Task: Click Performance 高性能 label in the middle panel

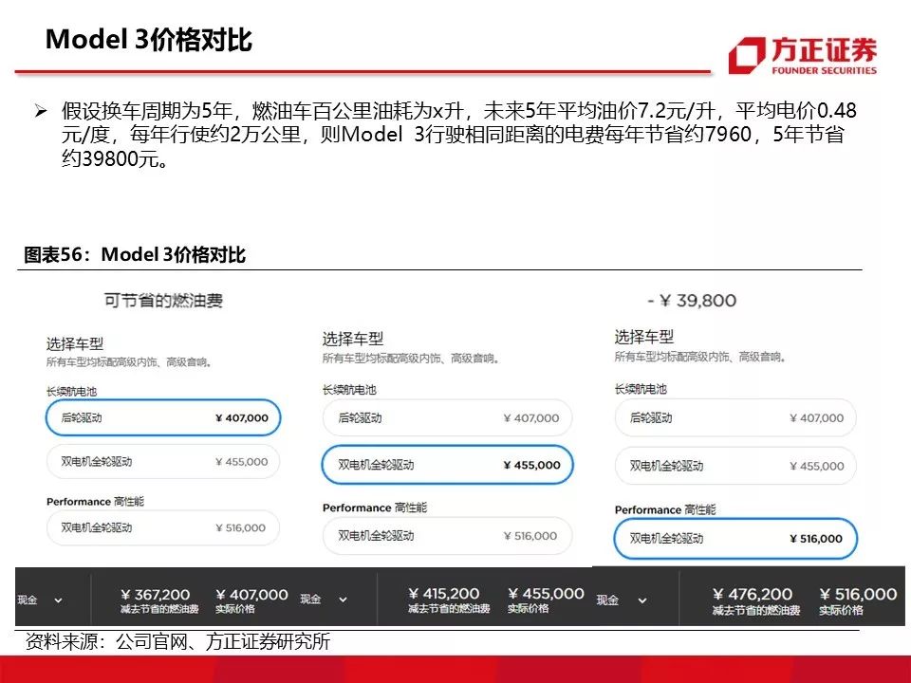Action: (375, 508)
